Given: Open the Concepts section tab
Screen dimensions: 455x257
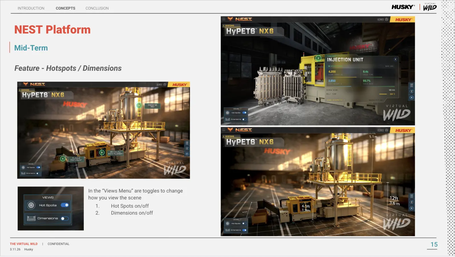Looking at the screenshot, I should click(x=65, y=8).
